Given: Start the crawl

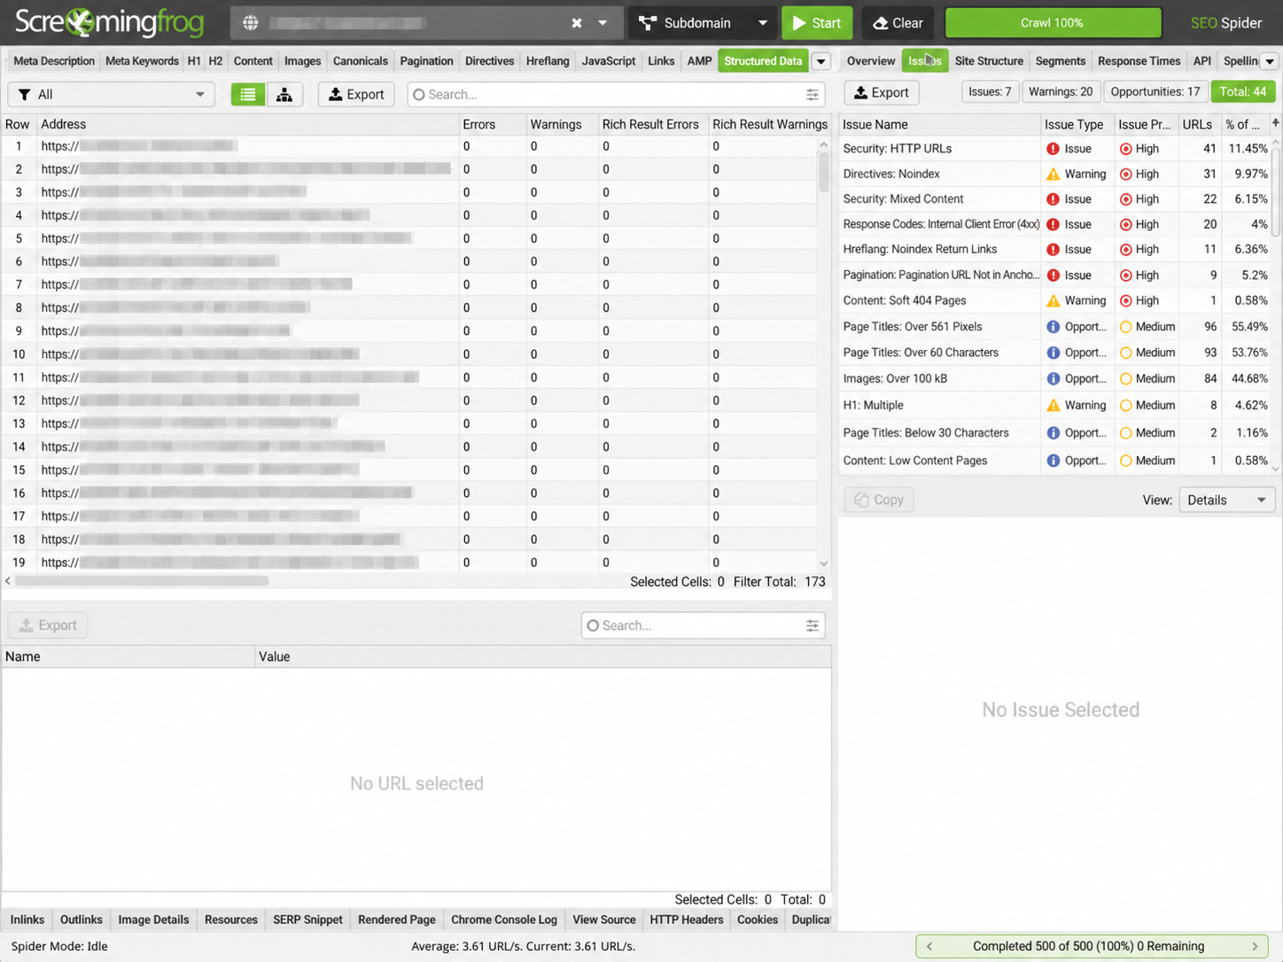Looking at the screenshot, I should [817, 23].
